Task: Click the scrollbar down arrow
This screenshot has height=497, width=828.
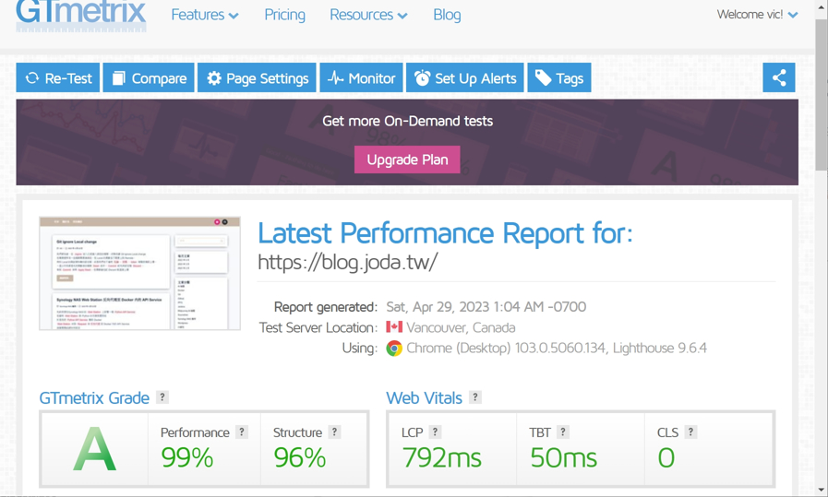Action: (822, 491)
